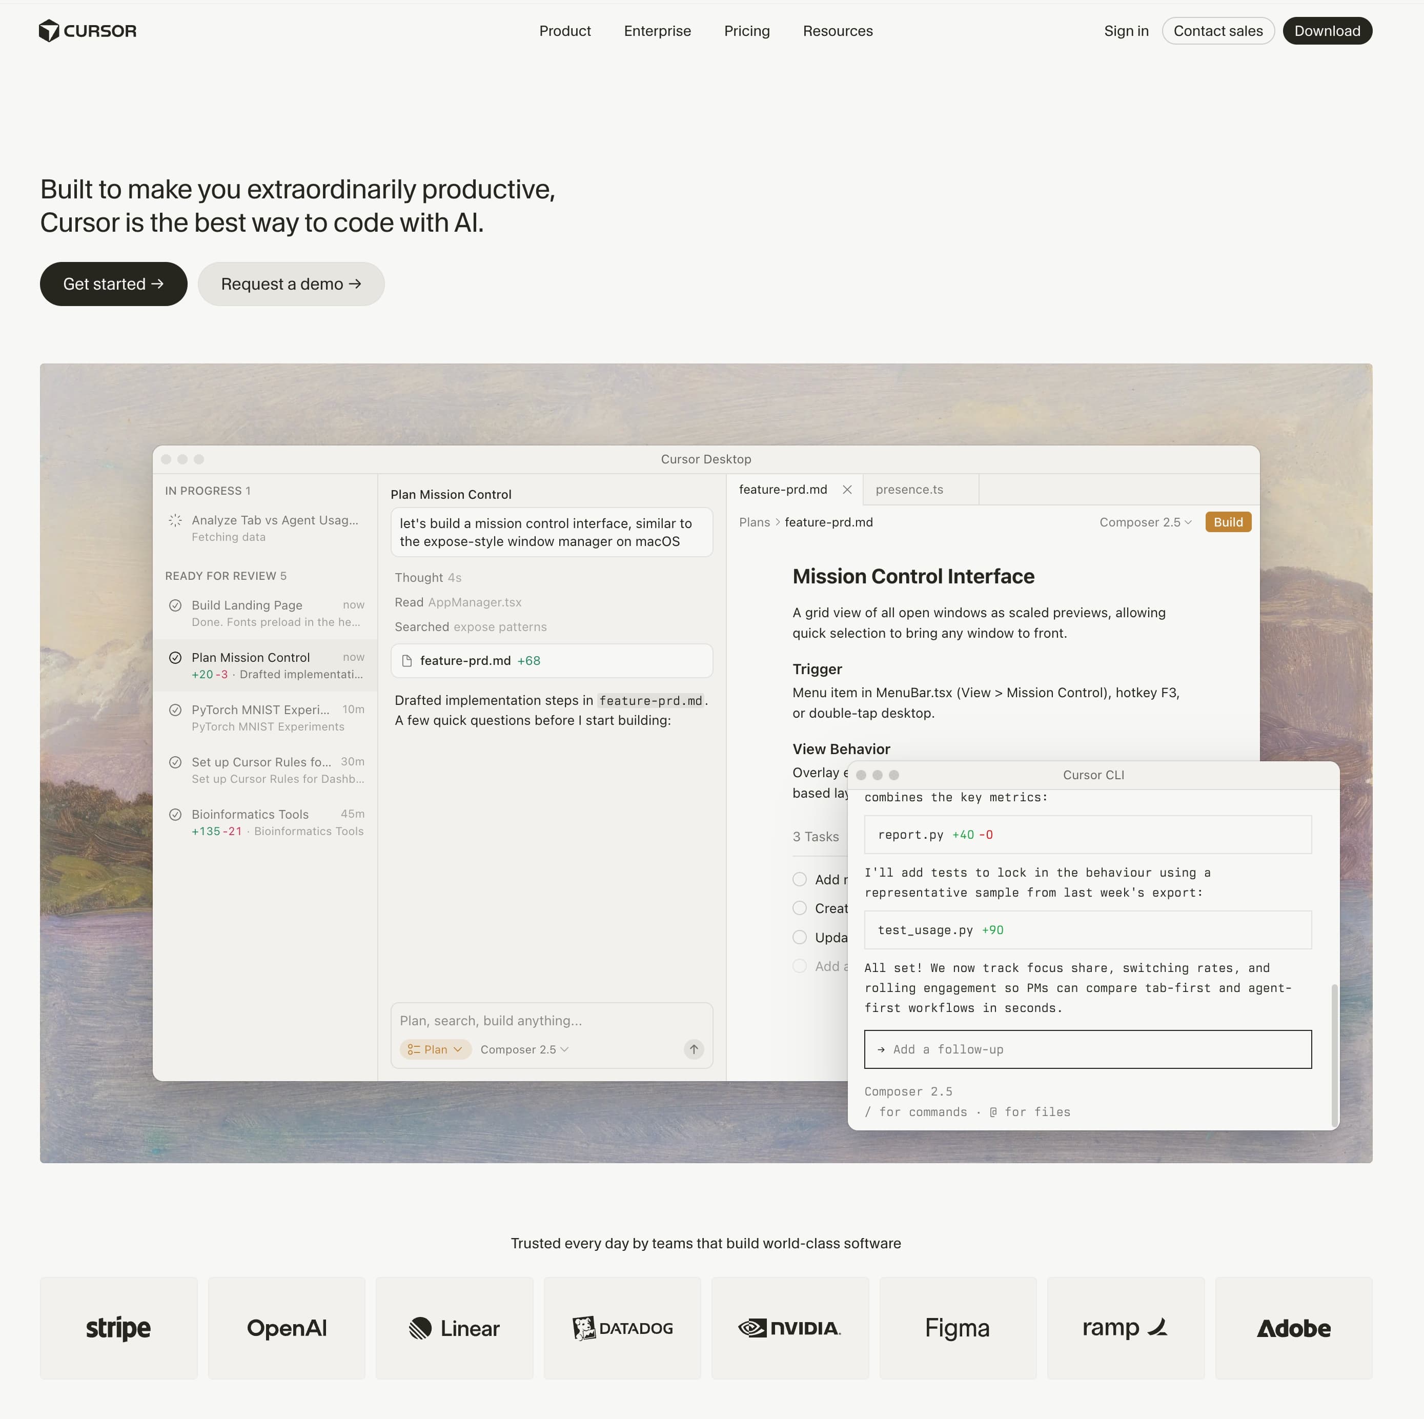Select the Analyze Tab vs Agent Usage task
This screenshot has height=1419, width=1424.
point(266,528)
